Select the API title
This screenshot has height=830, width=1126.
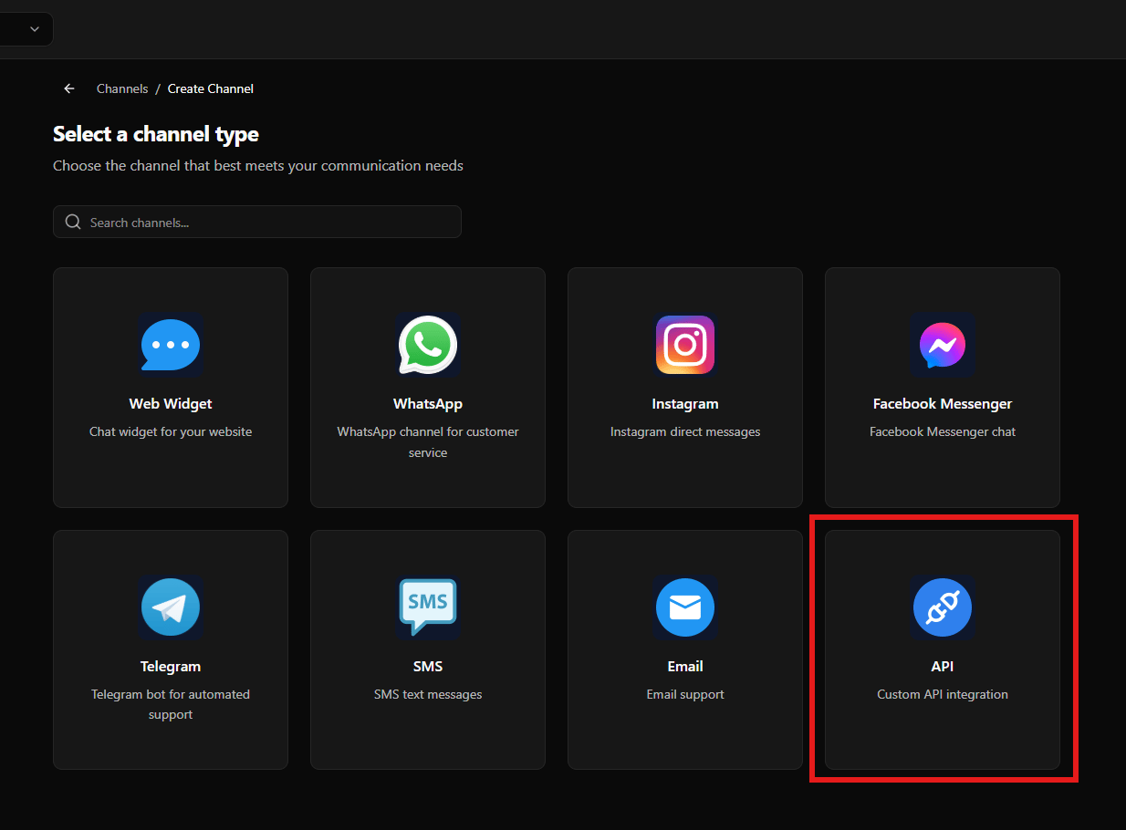[943, 667]
